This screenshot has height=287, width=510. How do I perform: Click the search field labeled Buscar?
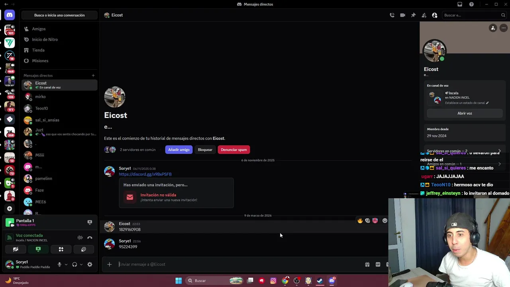point(474,15)
